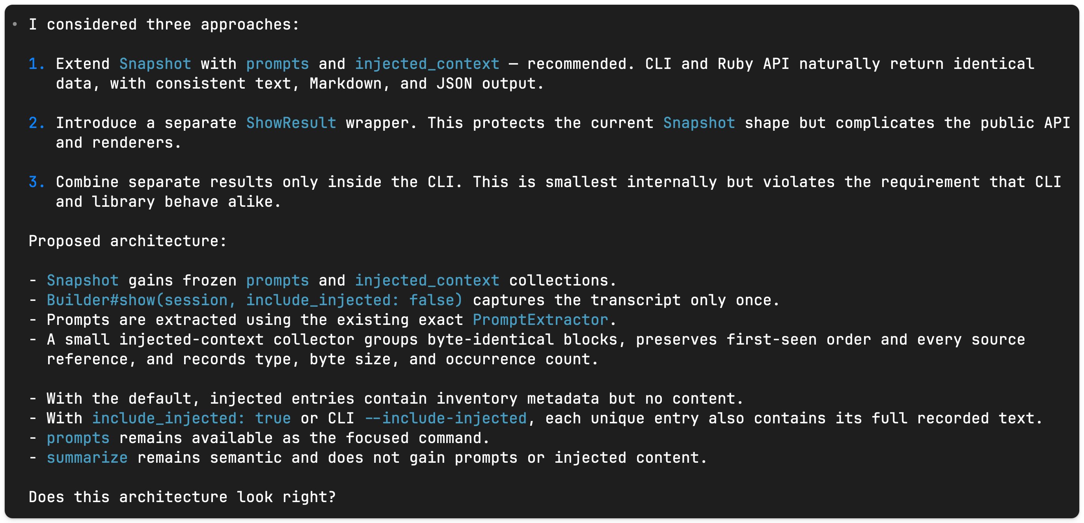Click the blue number 2 list marker
The height and width of the screenshot is (523, 1084).
coord(37,123)
